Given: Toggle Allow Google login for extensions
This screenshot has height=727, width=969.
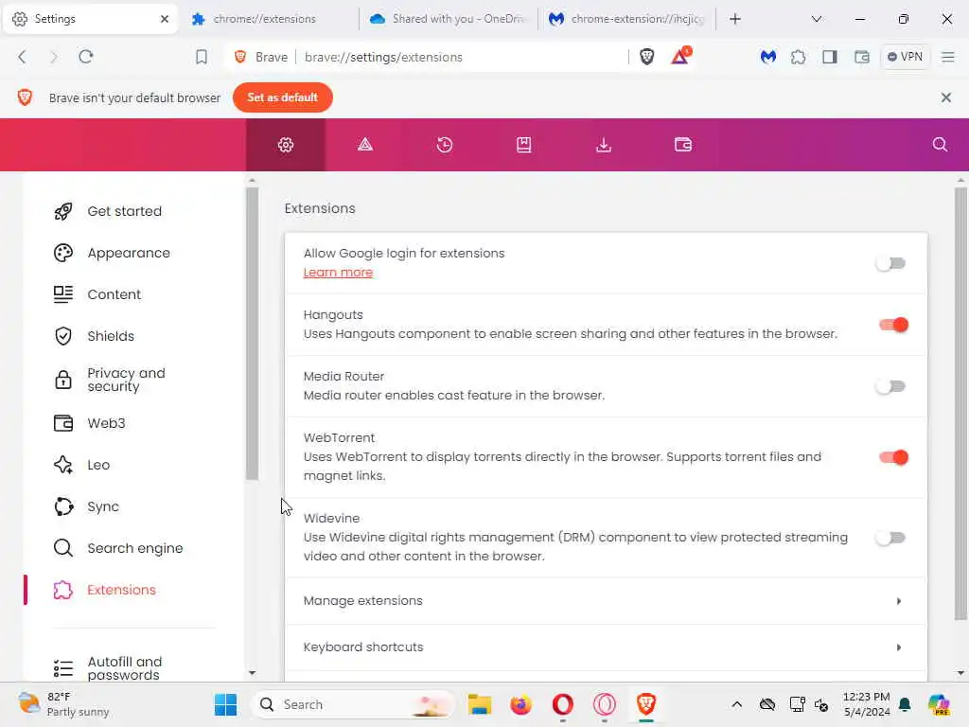Looking at the screenshot, I should pyautogui.click(x=890, y=263).
